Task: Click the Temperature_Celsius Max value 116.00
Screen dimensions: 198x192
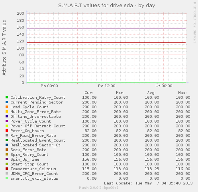Action: click(183, 169)
